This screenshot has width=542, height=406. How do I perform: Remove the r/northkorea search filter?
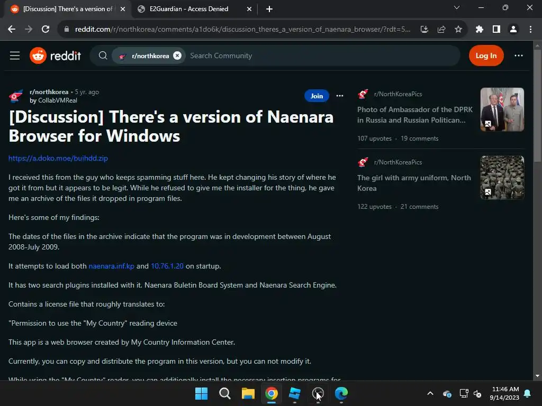(x=177, y=56)
